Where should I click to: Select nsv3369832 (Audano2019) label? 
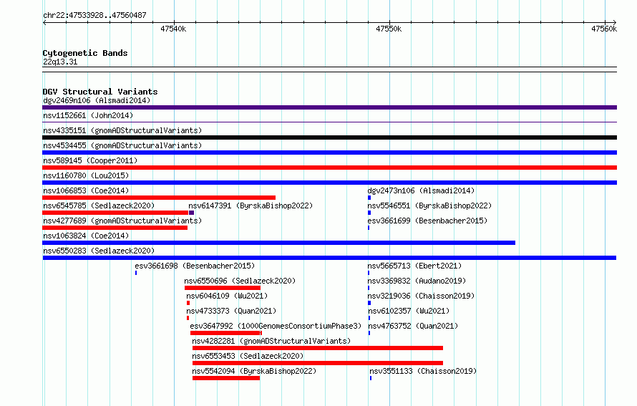pyautogui.click(x=417, y=281)
